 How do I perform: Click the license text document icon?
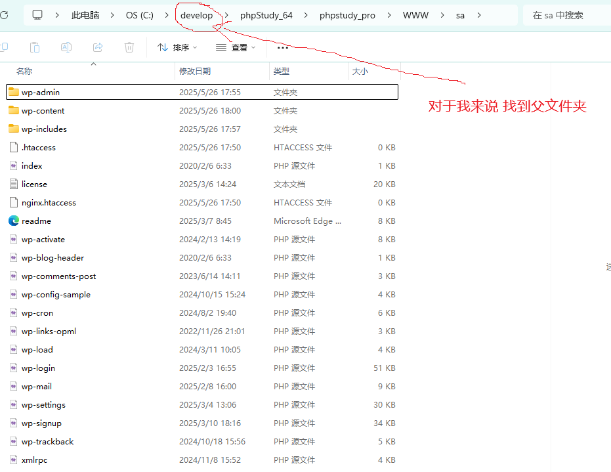pyautogui.click(x=14, y=184)
